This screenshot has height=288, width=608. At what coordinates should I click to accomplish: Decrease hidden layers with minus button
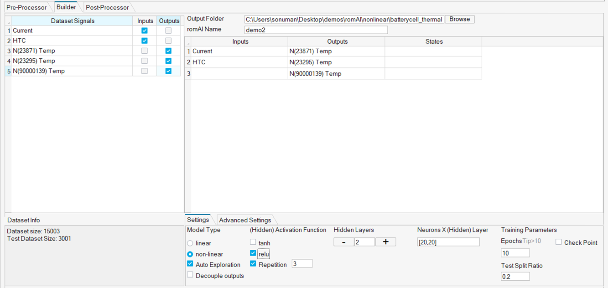point(344,242)
